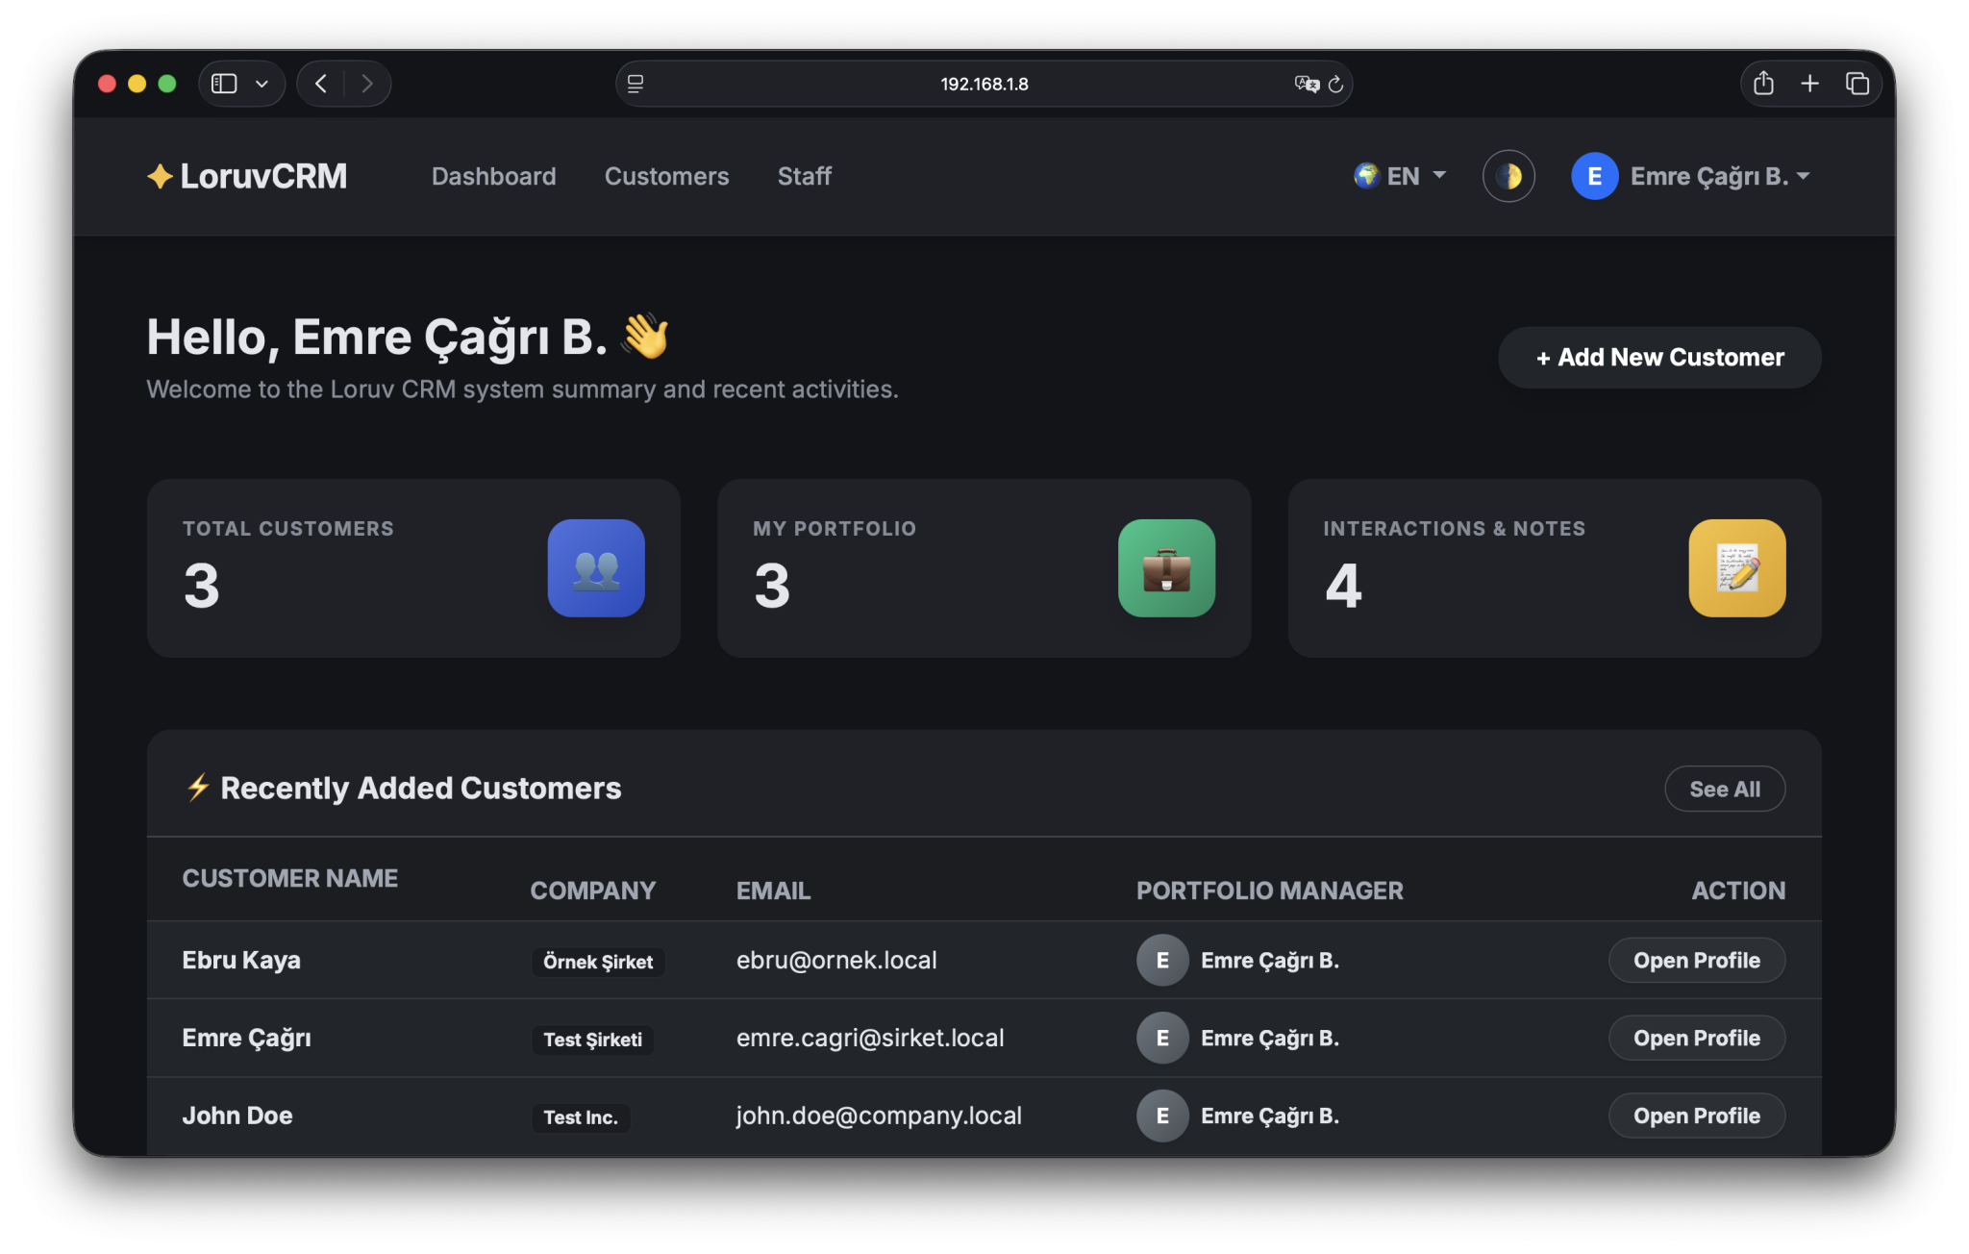
Task: Open Profile for Ebru Kaya
Action: (1696, 960)
